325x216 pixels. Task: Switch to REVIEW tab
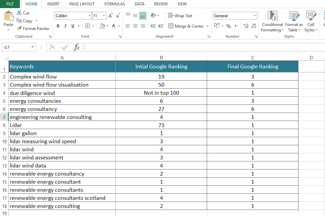(x=161, y=4)
